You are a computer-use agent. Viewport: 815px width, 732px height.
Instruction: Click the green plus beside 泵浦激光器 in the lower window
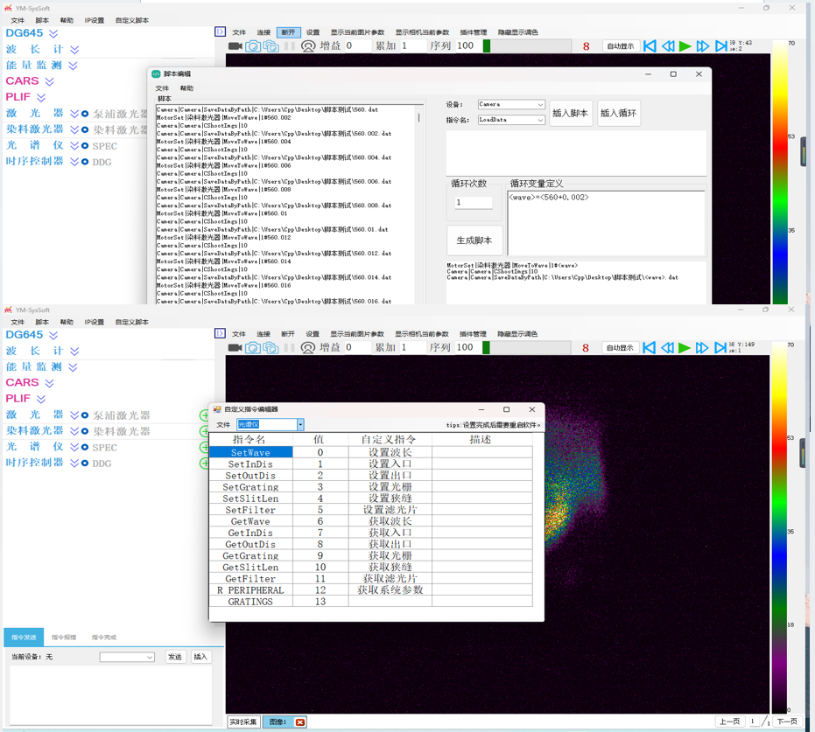click(205, 416)
